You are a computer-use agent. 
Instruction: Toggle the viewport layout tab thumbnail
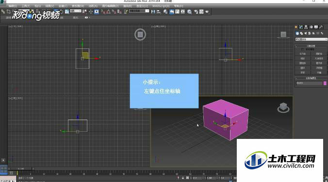tap(4, 169)
